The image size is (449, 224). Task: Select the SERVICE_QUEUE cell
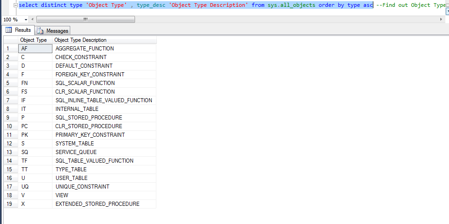tap(104, 152)
